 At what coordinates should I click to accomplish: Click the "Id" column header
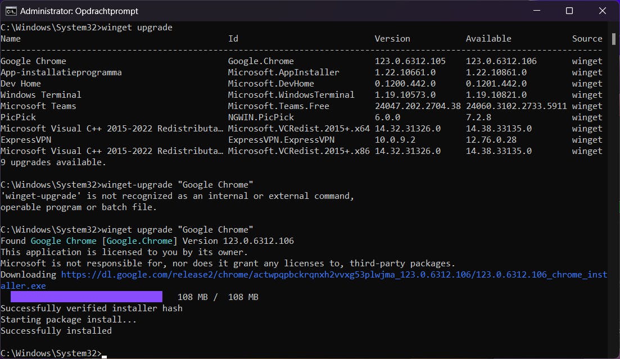(233, 39)
